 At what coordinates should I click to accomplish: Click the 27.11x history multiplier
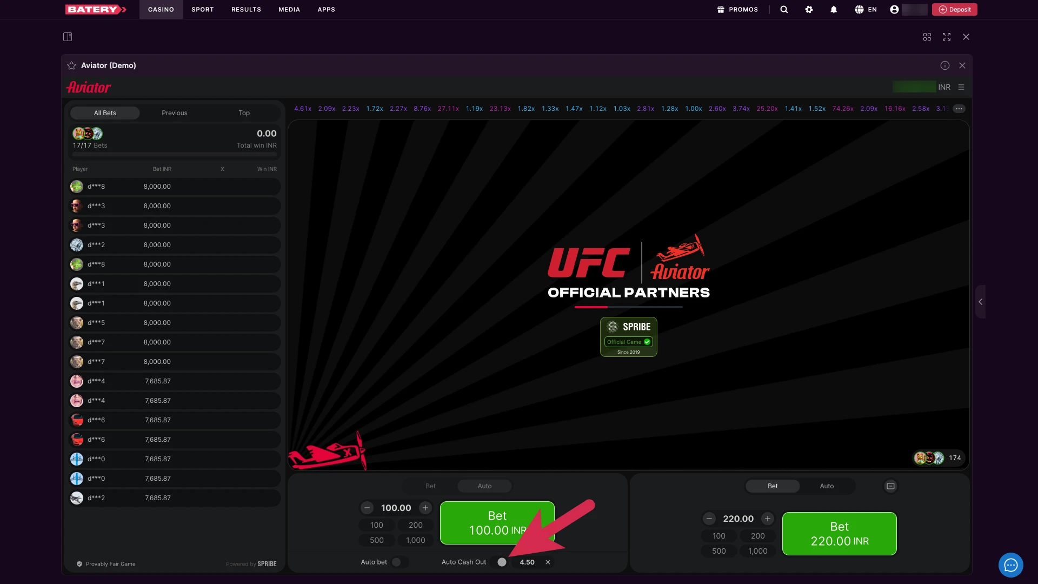coord(448,109)
